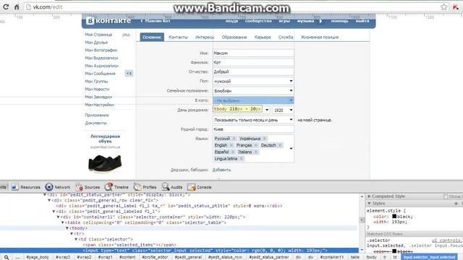Screen dimensions: 463x260
Task: Switch to the Образование tab
Action: click(x=234, y=37)
